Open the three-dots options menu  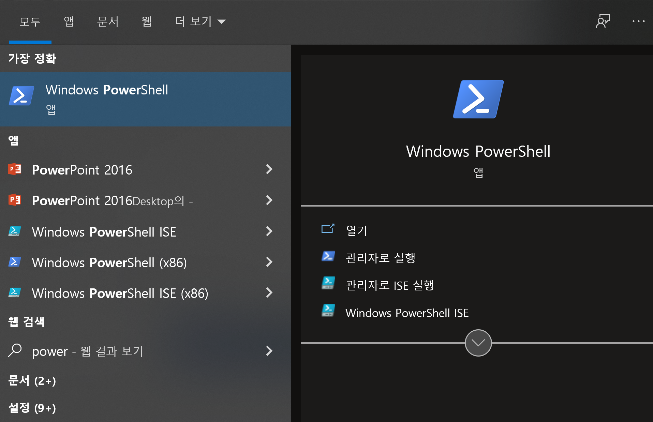point(638,21)
